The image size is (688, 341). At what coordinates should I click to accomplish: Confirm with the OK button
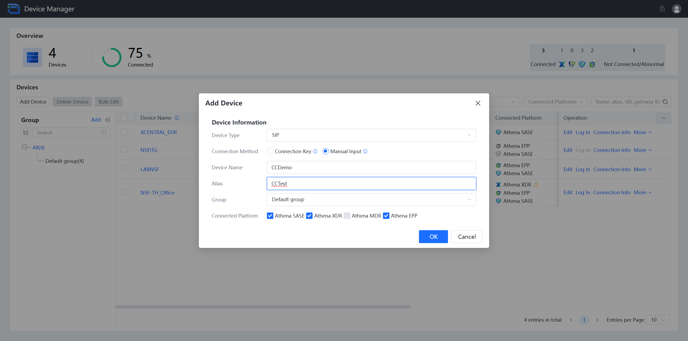(x=433, y=237)
